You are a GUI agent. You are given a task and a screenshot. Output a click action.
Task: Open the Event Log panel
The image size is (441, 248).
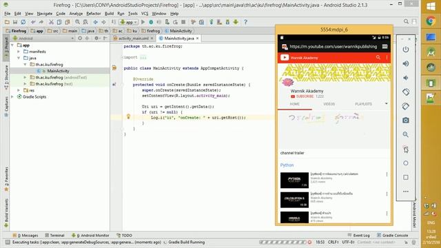pyautogui.click(x=358, y=236)
